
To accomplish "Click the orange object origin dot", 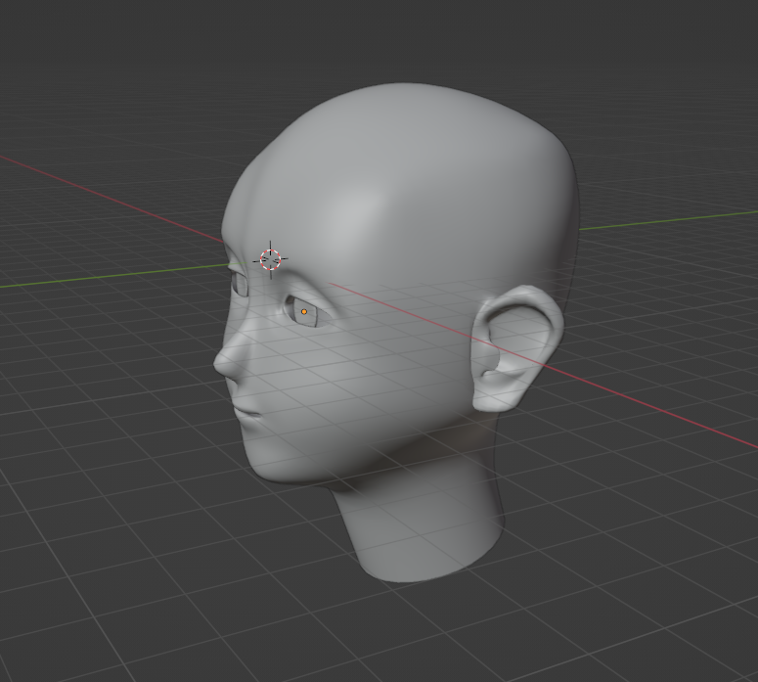I will [304, 312].
